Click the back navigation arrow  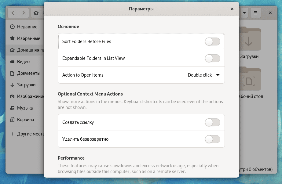(x=13, y=13)
